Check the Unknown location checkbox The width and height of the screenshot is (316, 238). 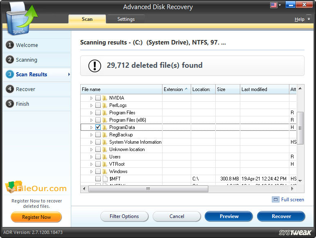pos(98,149)
